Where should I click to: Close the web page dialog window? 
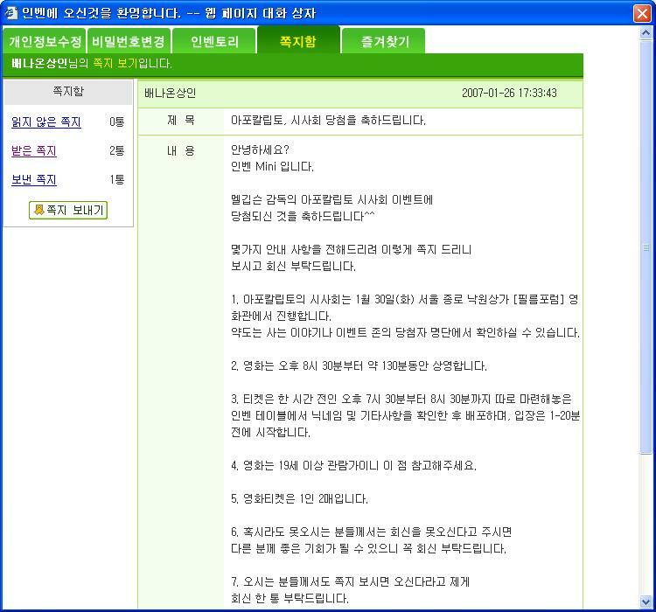(642, 13)
